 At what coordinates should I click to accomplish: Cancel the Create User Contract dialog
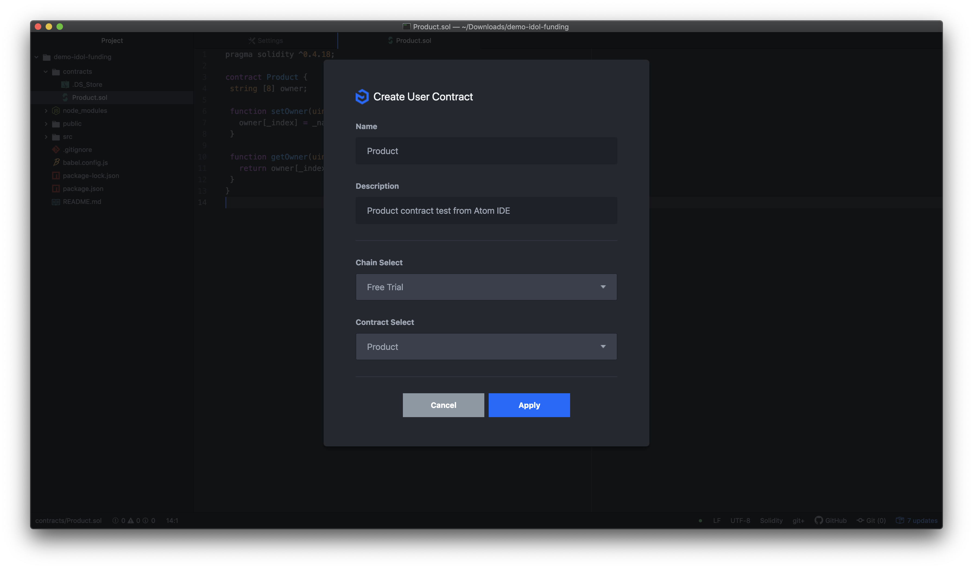[443, 405]
